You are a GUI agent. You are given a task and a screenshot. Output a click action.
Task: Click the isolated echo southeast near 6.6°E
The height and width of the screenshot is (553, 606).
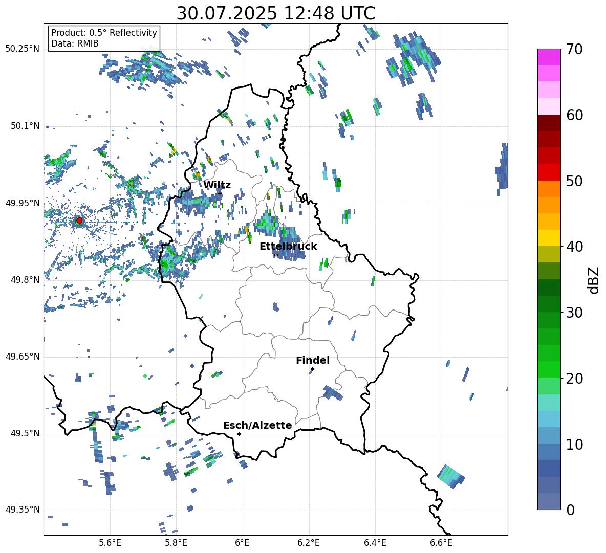450,477
